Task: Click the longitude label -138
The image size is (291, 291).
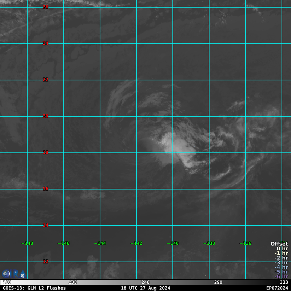Action: pyautogui.click(x=209, y=243)
